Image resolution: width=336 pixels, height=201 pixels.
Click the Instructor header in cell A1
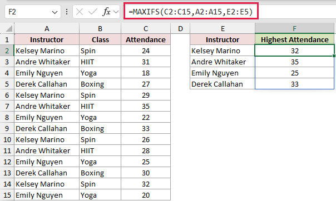(47, 39)
